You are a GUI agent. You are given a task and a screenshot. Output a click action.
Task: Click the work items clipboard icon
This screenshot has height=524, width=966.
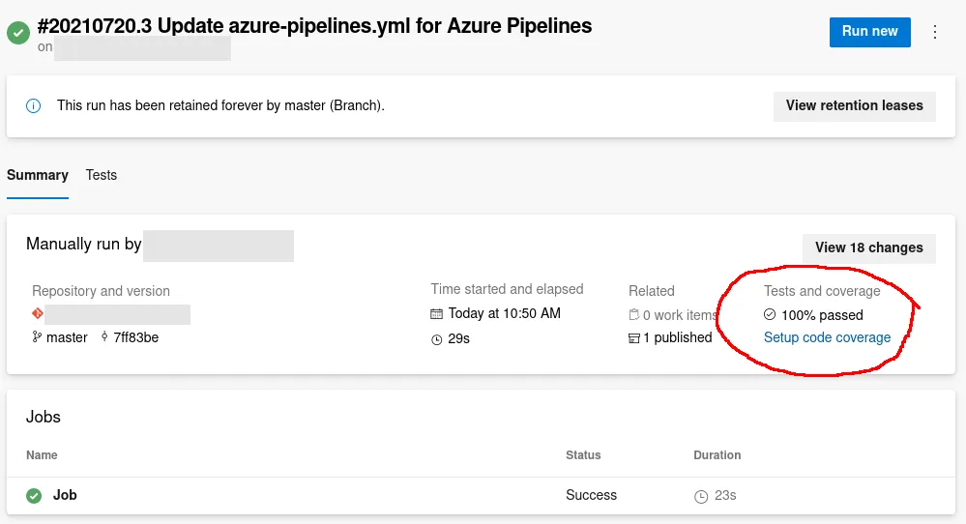(634, 315)
